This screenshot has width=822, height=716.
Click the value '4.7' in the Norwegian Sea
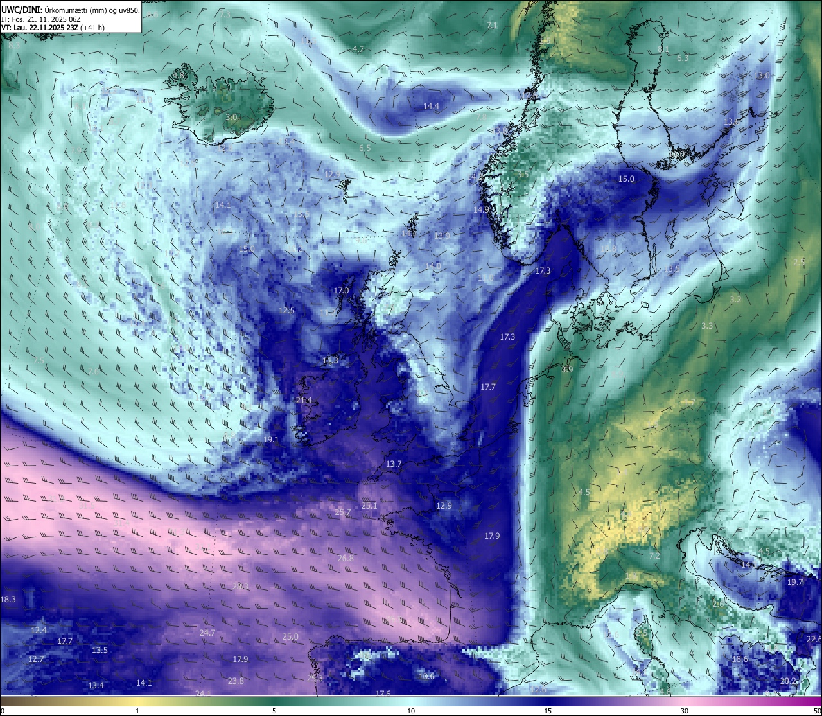358,49
